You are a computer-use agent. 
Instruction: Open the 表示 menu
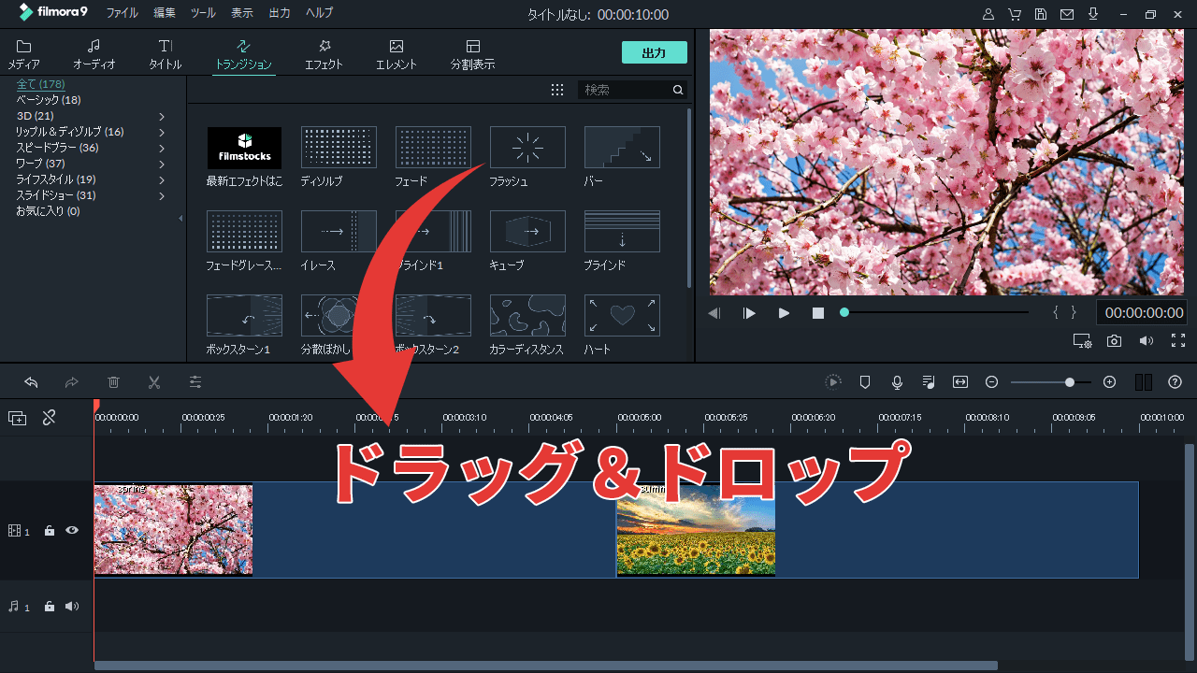point(241,13)
